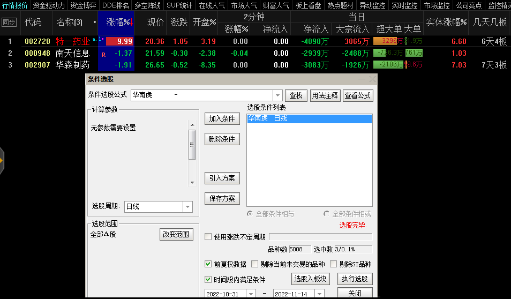Toggle 使用涨跌不定周期 checkbox
Image resolution: width=511 pixels, height=299 pixels.
(208, 236)
